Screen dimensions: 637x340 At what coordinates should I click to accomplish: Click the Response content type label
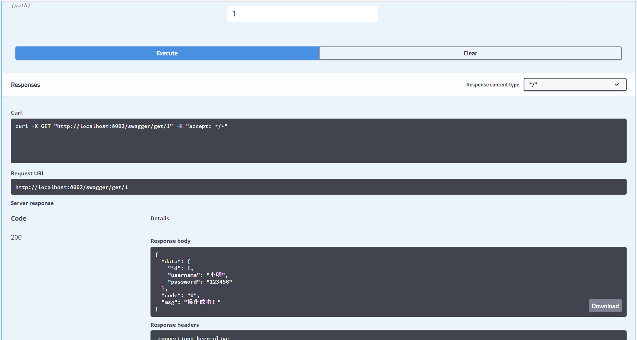(x=493, y=85)
